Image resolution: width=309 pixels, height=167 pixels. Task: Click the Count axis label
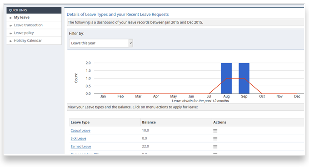coord(76,79)
